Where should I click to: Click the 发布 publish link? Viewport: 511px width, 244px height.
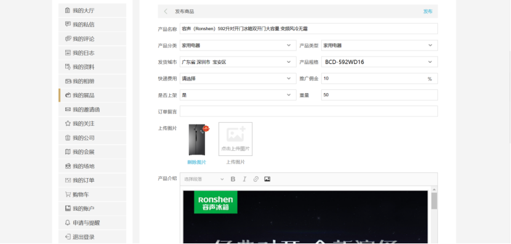click(428, 12)
